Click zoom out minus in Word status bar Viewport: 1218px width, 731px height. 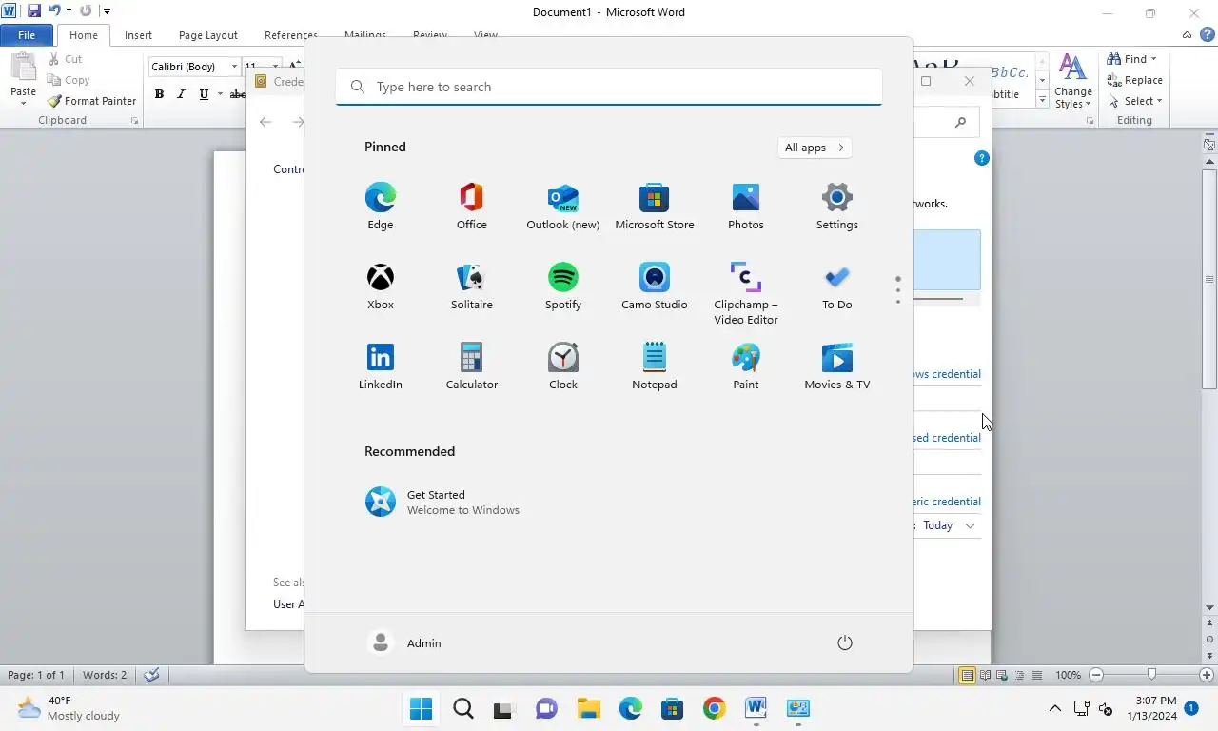click(x=1095, y=675)
